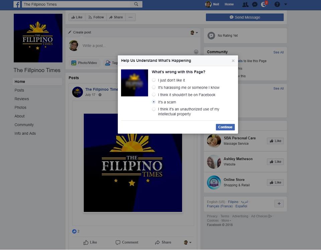Open the Messenger icon in top bar
This screenshot has width=321, height=250.
255,4
